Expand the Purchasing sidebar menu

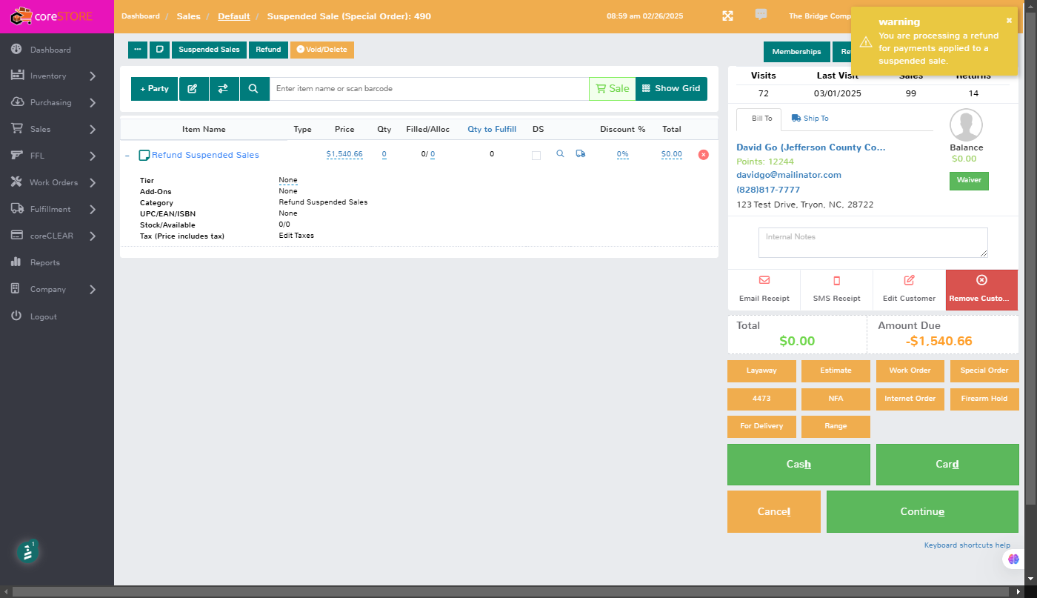point(57,102)
